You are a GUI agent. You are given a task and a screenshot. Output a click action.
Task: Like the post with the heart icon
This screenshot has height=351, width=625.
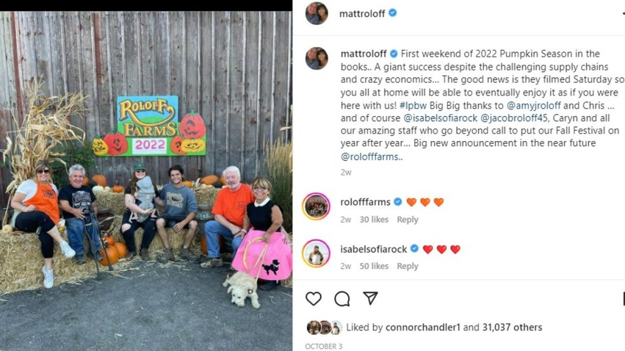click(313, 299)
